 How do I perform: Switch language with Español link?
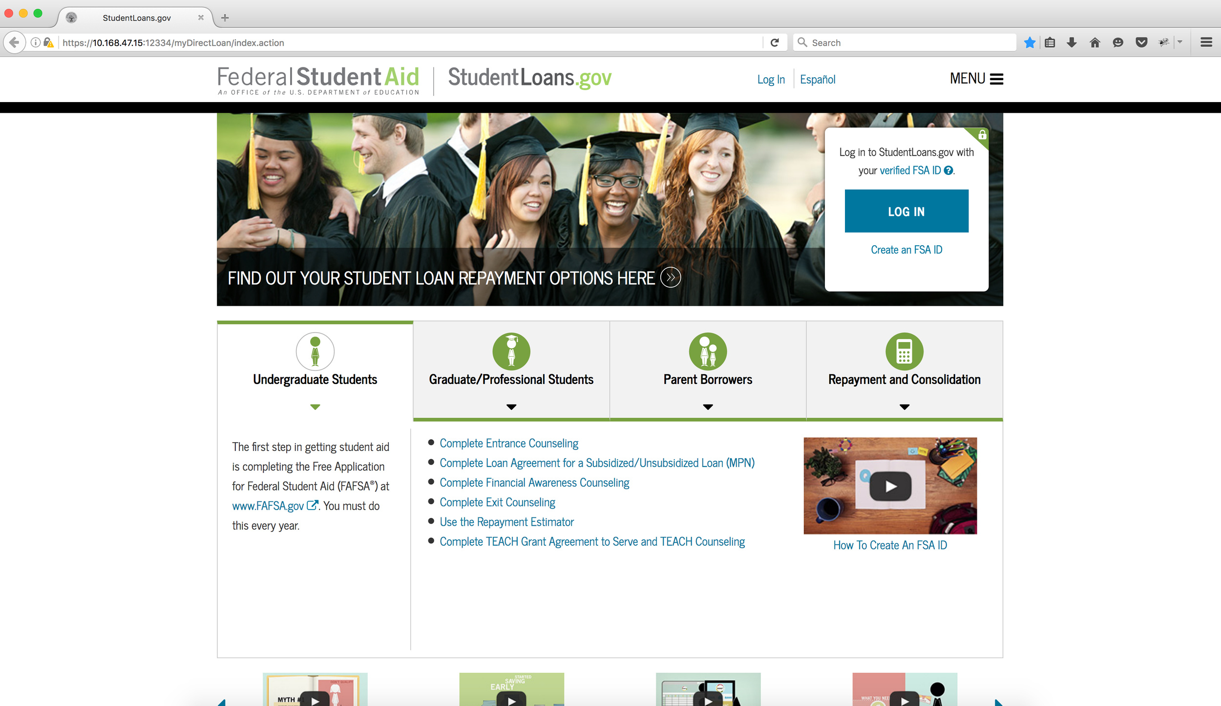click(817, 80)
